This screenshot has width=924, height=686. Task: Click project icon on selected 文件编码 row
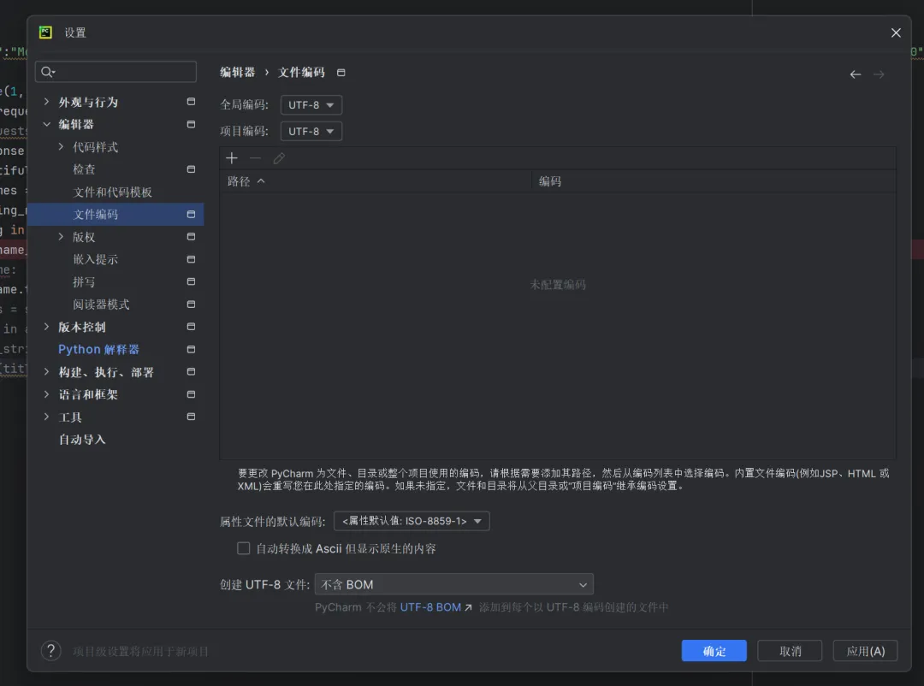191,215
